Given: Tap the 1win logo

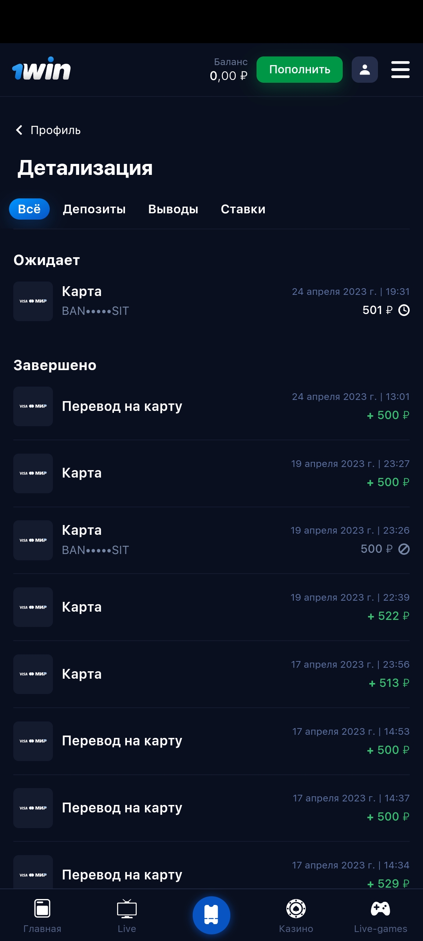Looking at the screenshot, I should coord(42,69).
